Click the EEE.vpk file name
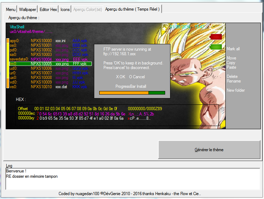Viewport: 264px width, 199px height. pyautogui.click(x=80, y=59)
